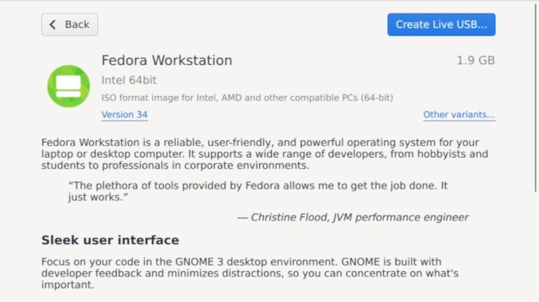Open the Version 34 selector link
This screenshot has width=539, height=302.
[125, 114]
